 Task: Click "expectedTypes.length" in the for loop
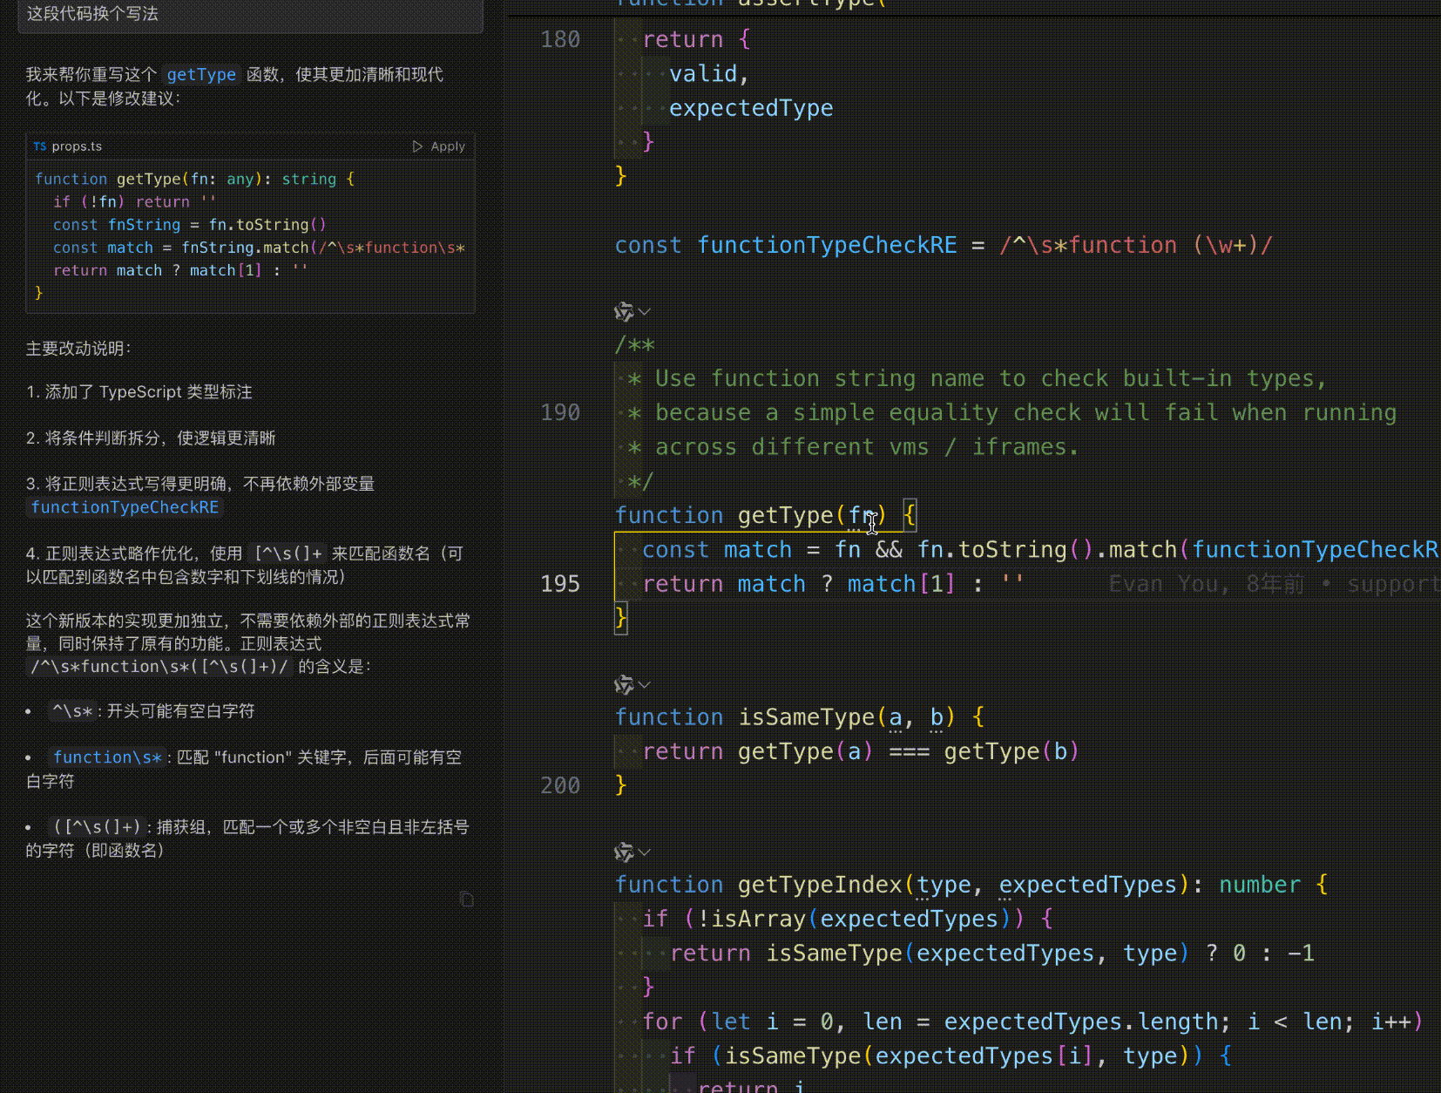1080,1021
